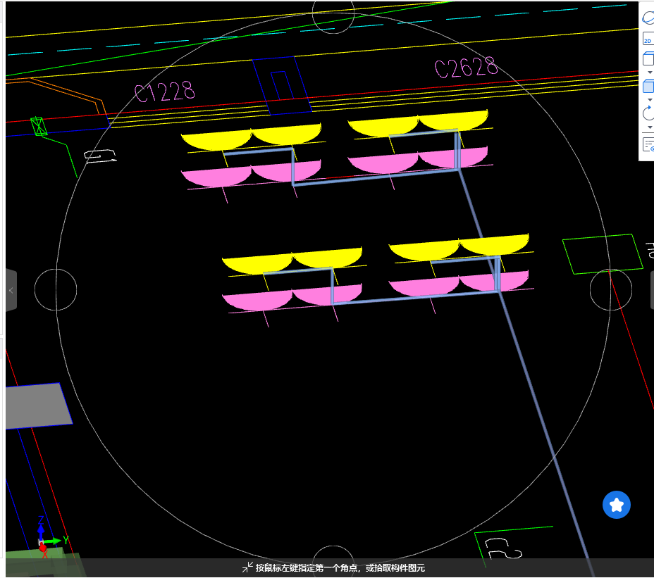Select the blue rectangular column outline

[282, 85]
